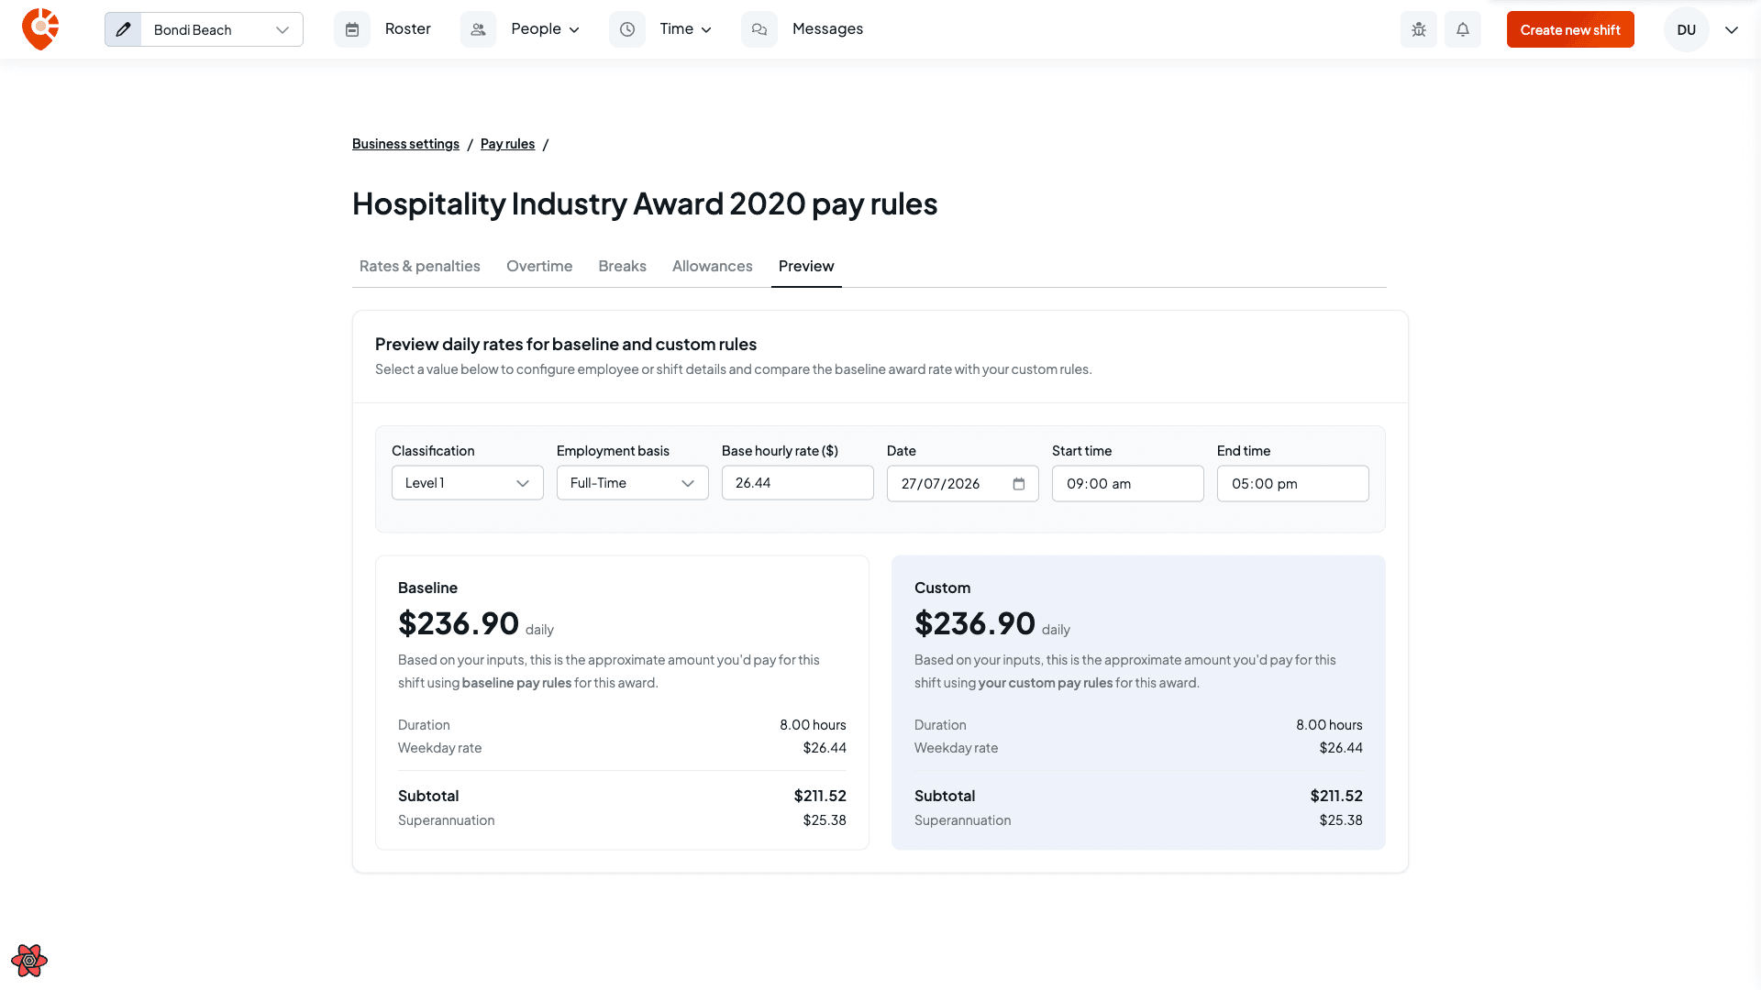Image resolution: width=1761 pixels, height=990 pixels.
Task: Click the Baseline Weekday rate $26.44 value
Action: (x=825, y=748)
